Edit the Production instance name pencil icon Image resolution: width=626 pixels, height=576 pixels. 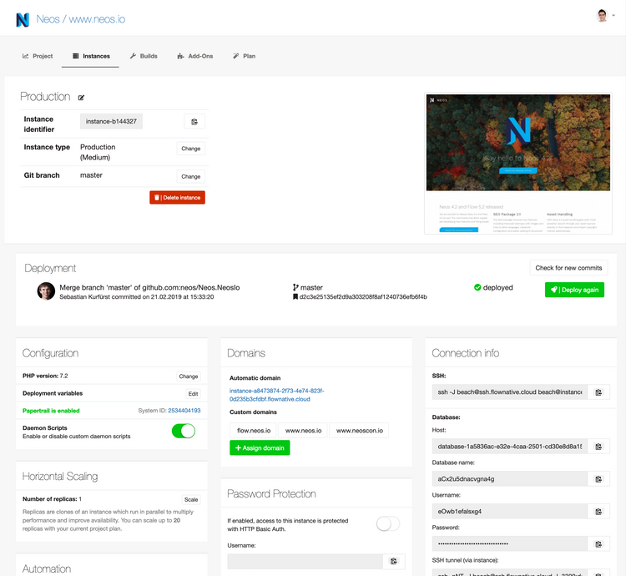(81, 98)
